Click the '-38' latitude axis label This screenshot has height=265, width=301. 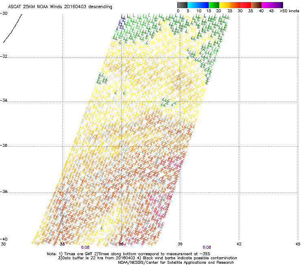click(4, 192)
